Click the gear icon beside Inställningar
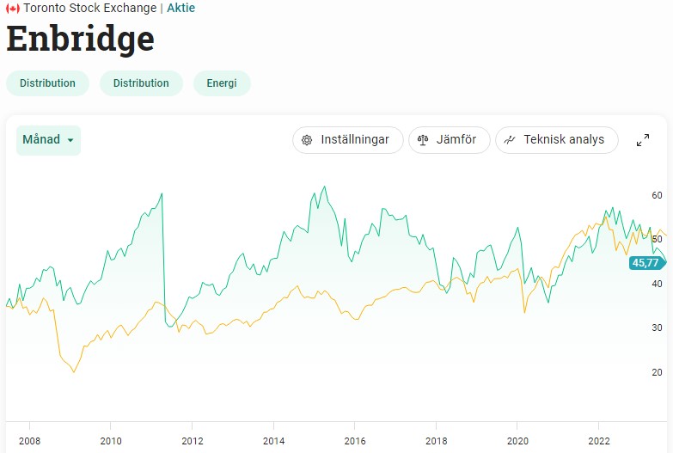Screen dimensions: 673x453 point(307,140)
